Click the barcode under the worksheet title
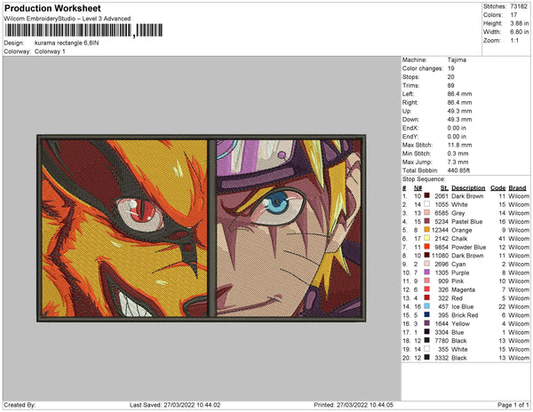Image resolution: width=533 pixels, height=412 pixels. (84, 30)
